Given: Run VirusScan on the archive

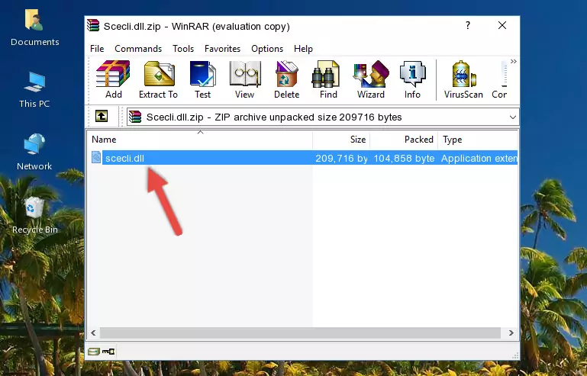Looking at the screenshot, I should point(463,79).
